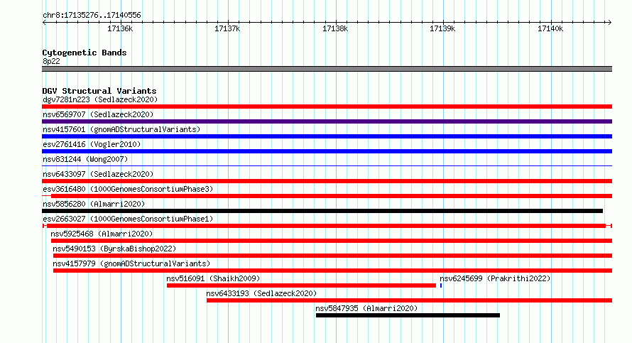
Task: Select the blue esv2761416 variant bar
Action: (327, 151)
